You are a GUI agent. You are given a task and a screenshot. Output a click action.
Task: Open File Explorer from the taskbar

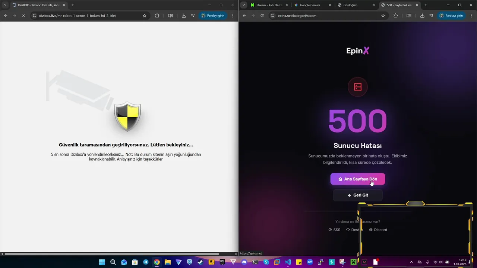point(168,262)
